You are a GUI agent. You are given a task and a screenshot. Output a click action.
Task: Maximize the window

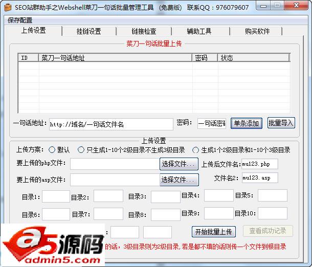click(x=277, y=6)
